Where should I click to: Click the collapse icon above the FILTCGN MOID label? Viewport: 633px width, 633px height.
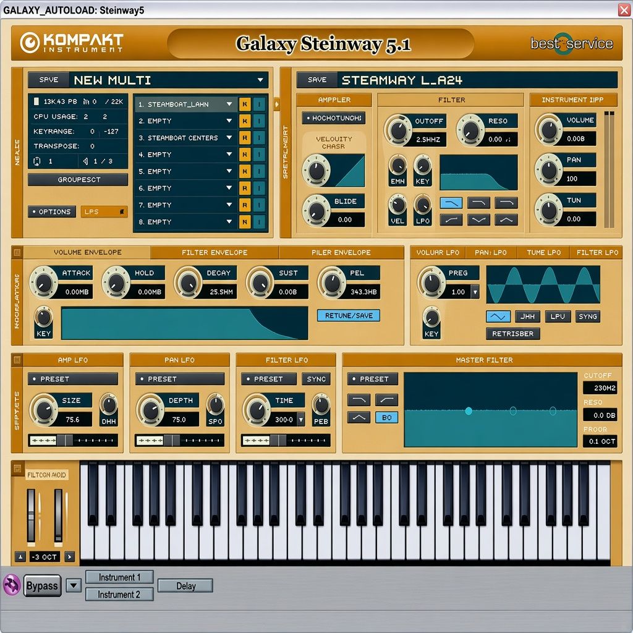coord(17,469)
